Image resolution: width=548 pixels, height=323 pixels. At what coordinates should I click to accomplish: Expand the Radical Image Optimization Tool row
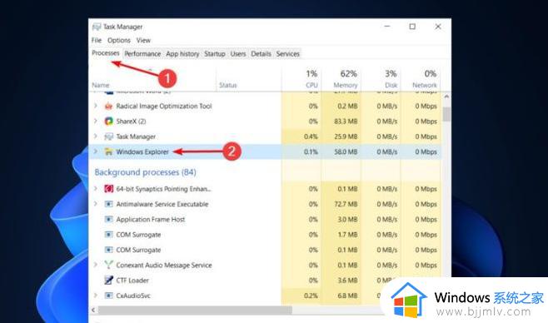(x=96, y=106)
